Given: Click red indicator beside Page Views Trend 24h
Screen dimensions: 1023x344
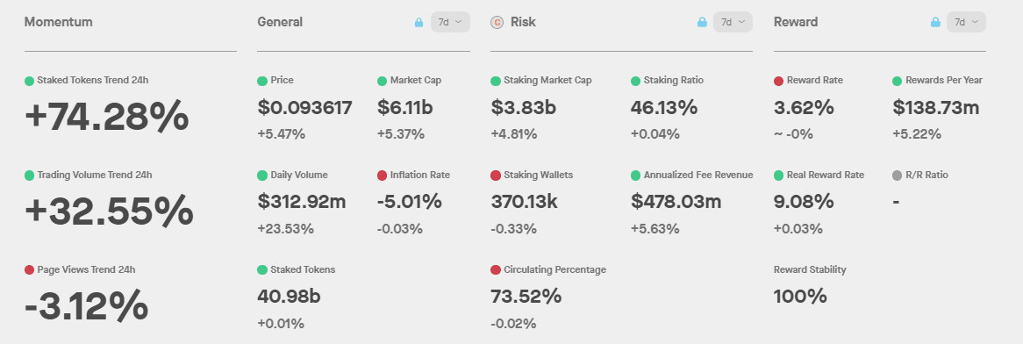Looking at the screenshot, I should 29,270.
